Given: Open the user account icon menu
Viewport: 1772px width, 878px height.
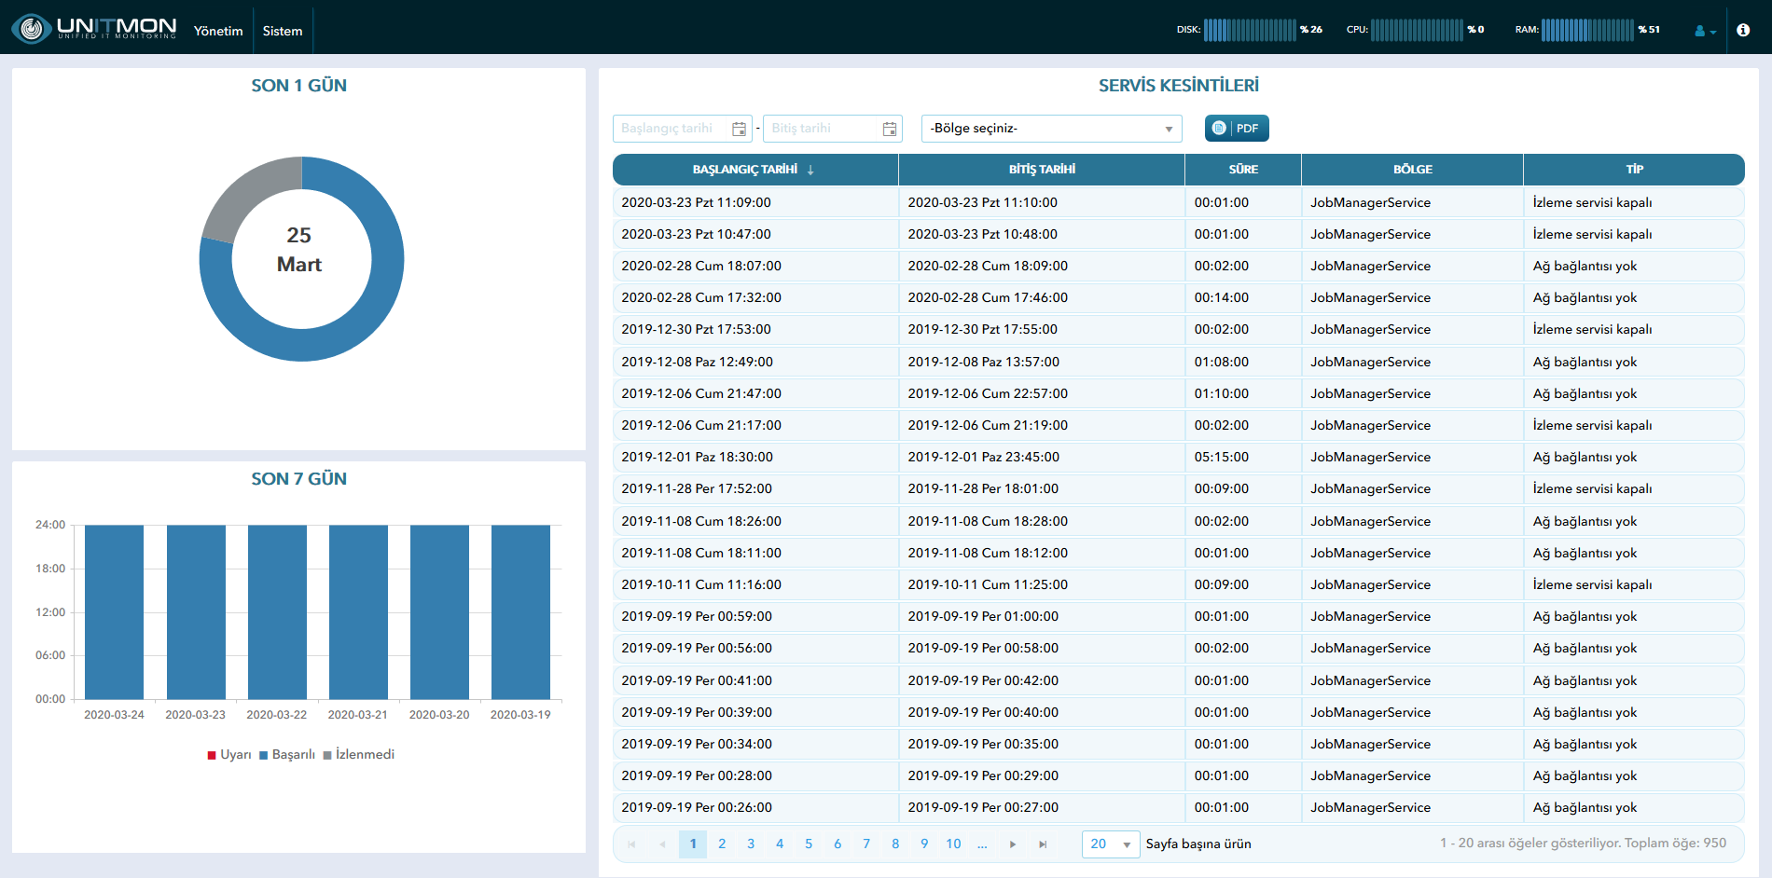Looking at the screenshot, I should [1705, 31].
